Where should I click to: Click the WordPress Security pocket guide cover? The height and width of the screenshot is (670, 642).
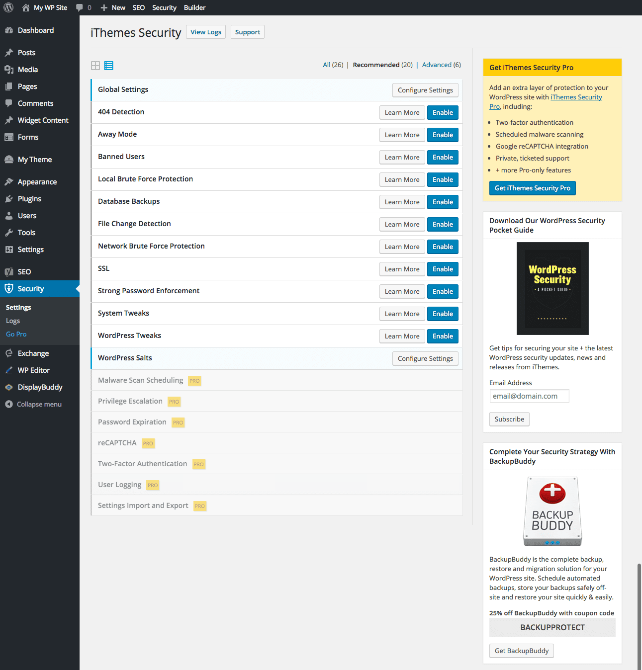[552, 288]
